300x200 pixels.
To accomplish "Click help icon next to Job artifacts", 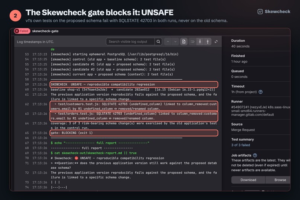I will pyautogui.click(x=255, y=155).
